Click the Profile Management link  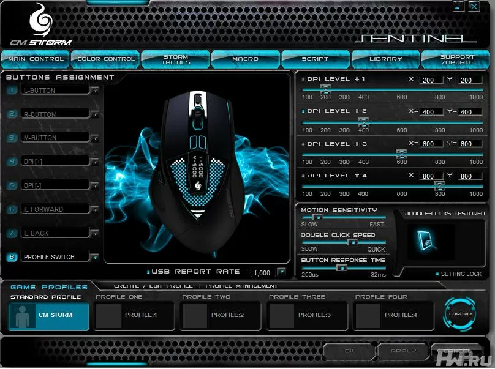(241, 286)
